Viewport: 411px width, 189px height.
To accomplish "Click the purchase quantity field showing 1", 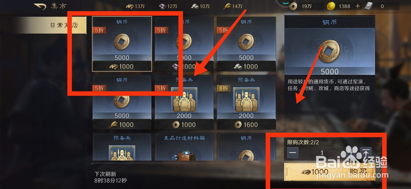I will point(322,153).
